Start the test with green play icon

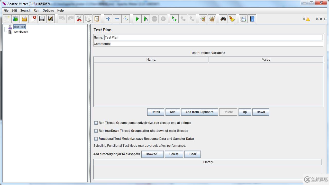(x=137, y=19)
